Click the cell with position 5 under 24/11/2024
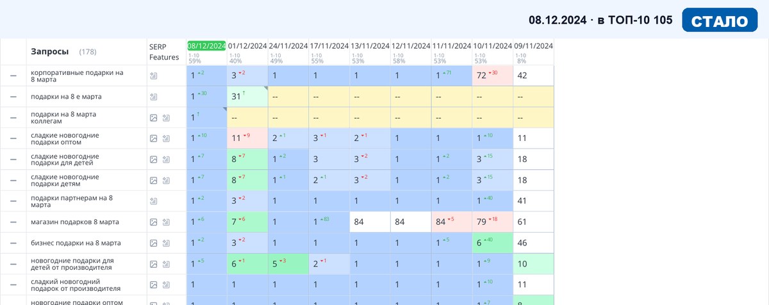 coord(288,264)
